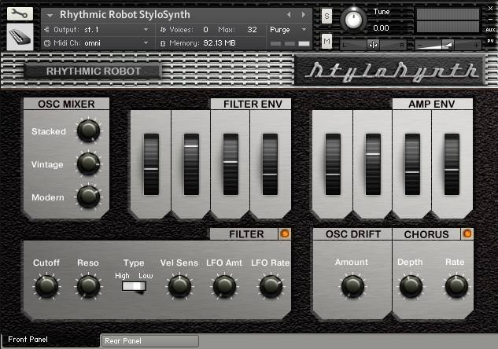Click the first Filter Env slider

click(150, 163)
